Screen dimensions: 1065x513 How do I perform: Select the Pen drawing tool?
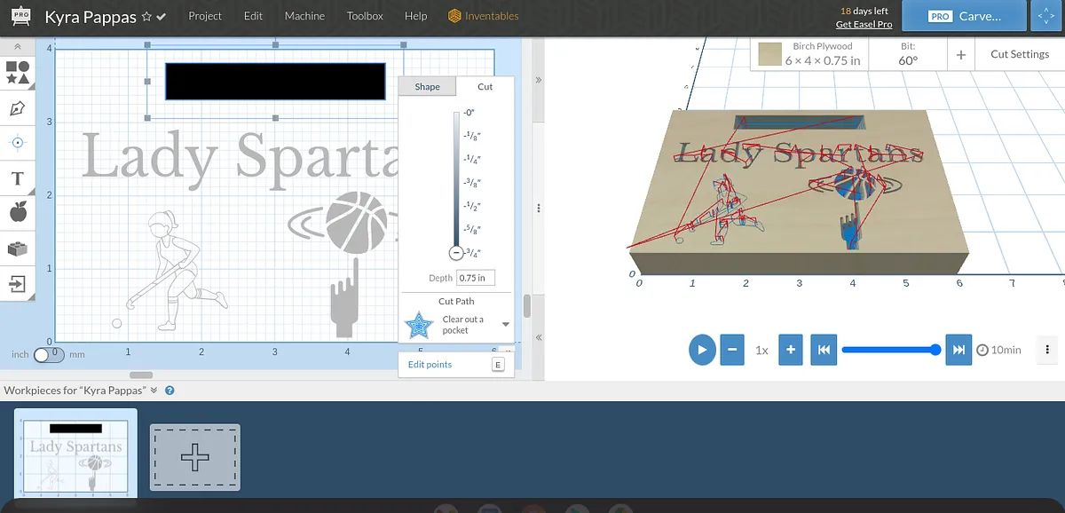18,108
